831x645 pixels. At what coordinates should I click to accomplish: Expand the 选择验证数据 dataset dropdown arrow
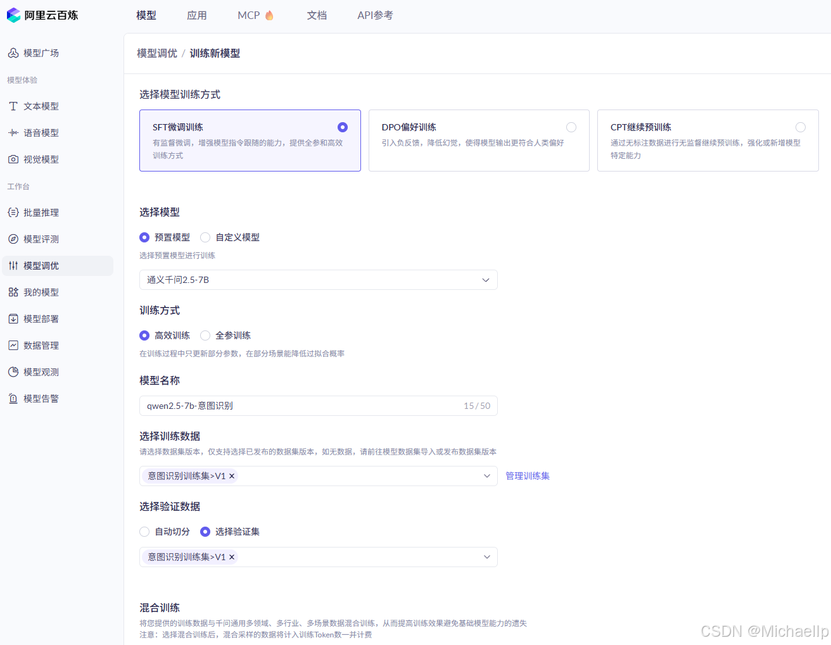pos(487,557)
